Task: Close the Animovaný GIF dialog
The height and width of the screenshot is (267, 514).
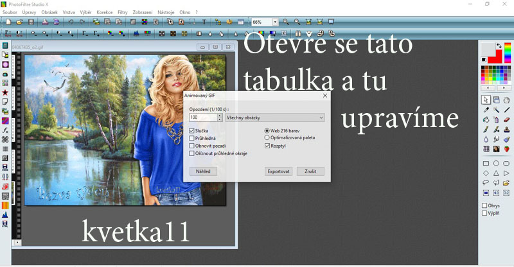Action: coord(325,96)
